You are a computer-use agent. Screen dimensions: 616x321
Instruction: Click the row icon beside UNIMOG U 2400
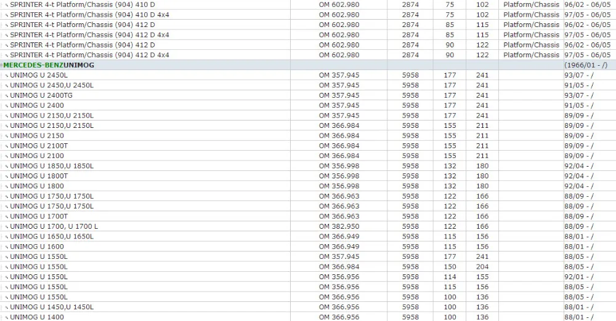[x=7, y=106]
